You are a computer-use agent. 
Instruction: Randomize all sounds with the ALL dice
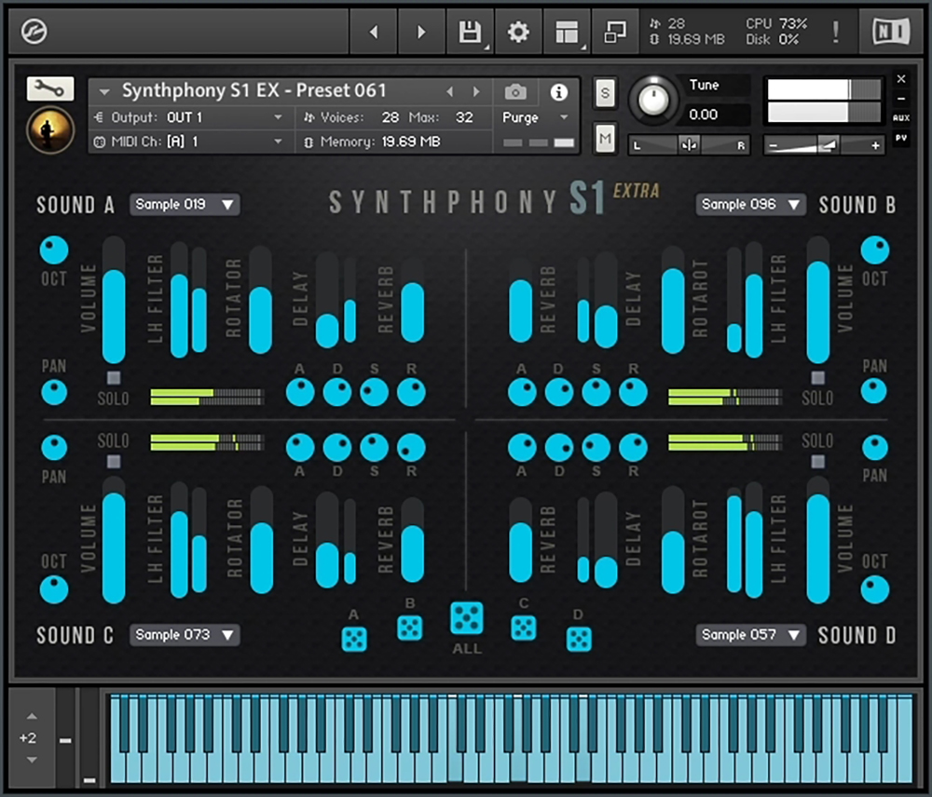coord(467,618)
